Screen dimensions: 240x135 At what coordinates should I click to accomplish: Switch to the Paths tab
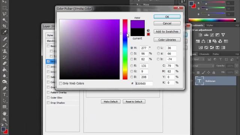click(216, 54)
